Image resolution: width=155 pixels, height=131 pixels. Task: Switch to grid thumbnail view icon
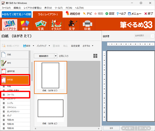95,56
